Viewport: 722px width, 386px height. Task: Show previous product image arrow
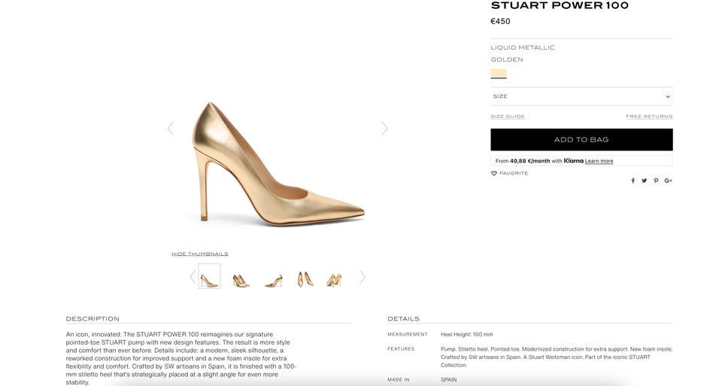[170, 129]
